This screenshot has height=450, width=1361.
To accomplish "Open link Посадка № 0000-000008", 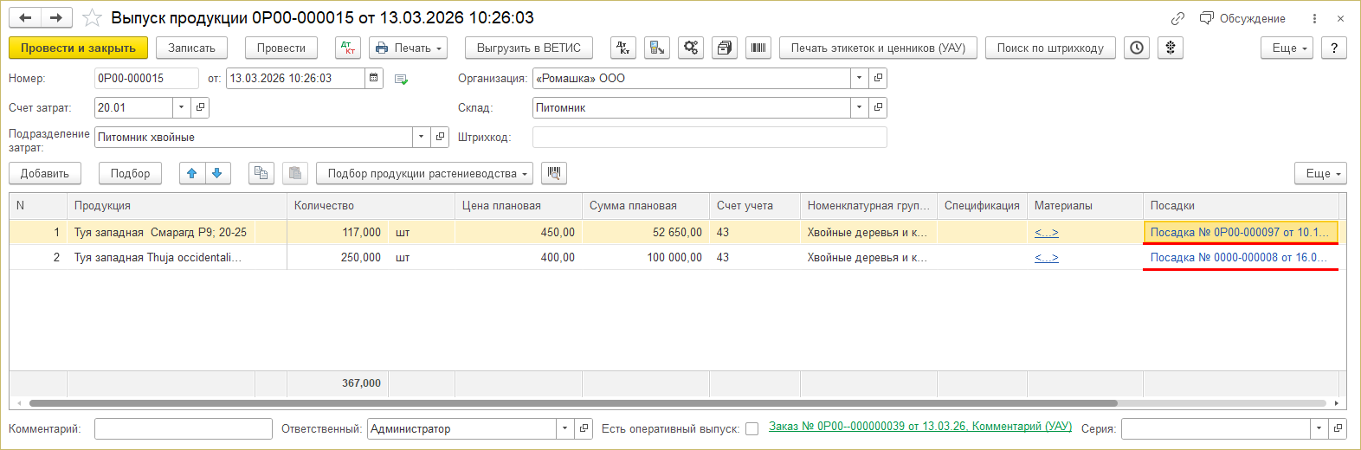I will tap(1238, 257).
